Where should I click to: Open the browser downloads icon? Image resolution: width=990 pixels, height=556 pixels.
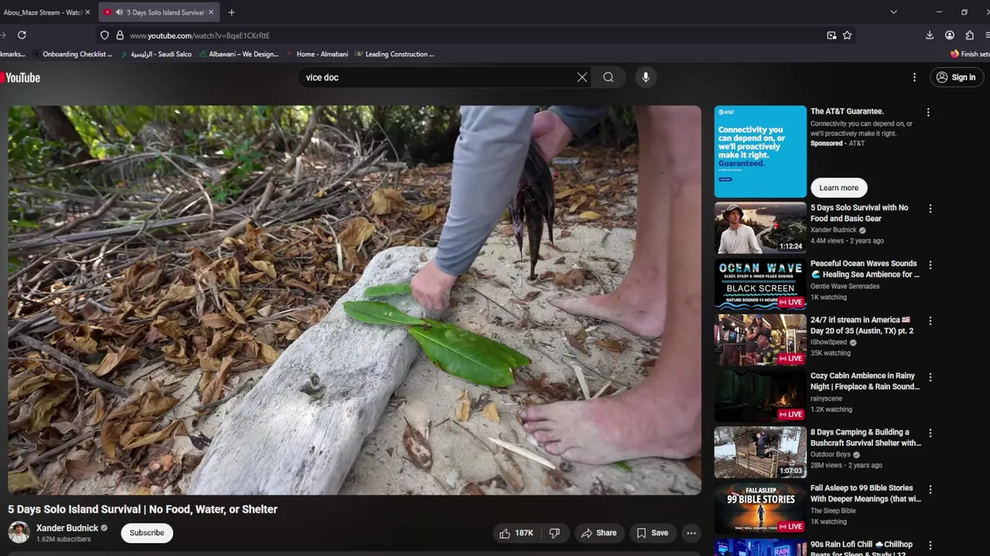point(930,35)
